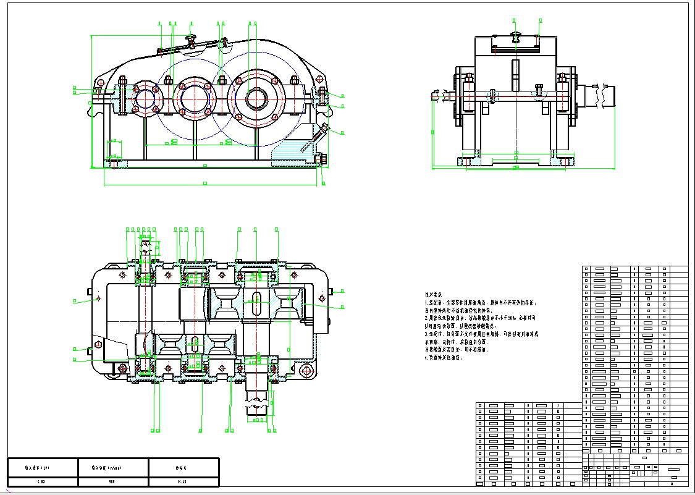This screenshot has height=495, width=695.
Task: Click the breather cap atop the side view
Action: [x=515, y=36]
